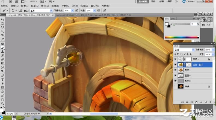216x120 pixels.
Task: Open tool preset picker arrow
Action: point(7,11)
